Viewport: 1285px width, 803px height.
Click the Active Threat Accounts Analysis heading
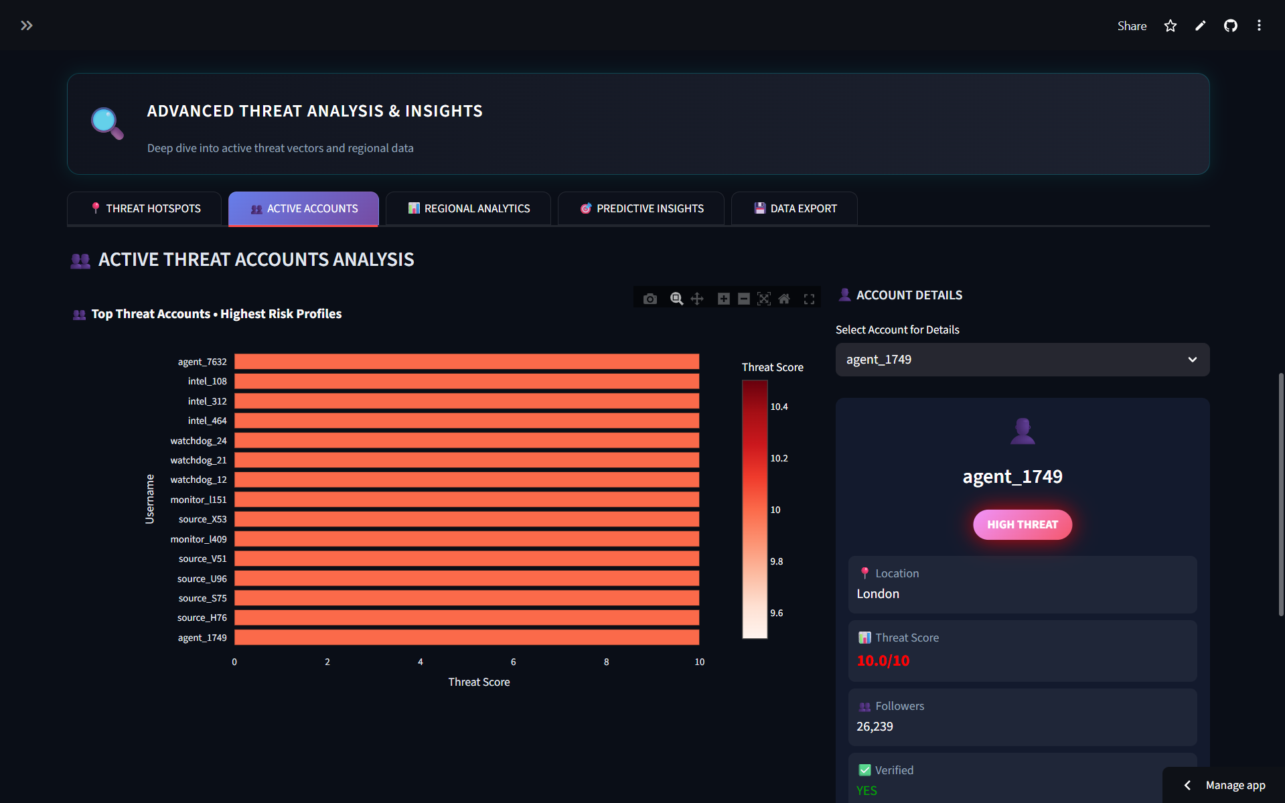pyautogui.click(x=256, y=260)
